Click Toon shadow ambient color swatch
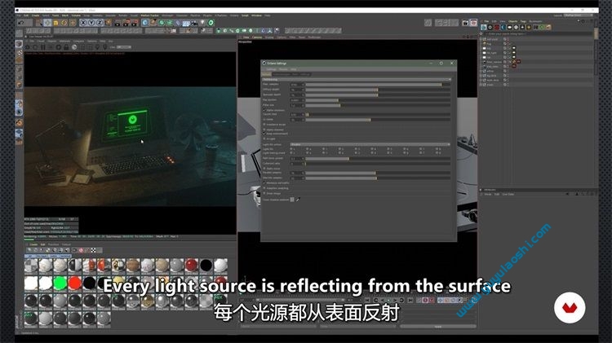Image resolution: width=612 pixels, height=343 pixels. (292, 200)
